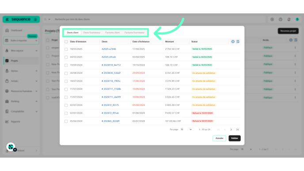
Task: Open filter icon in the Projets table header
Action: coord(296,40)
